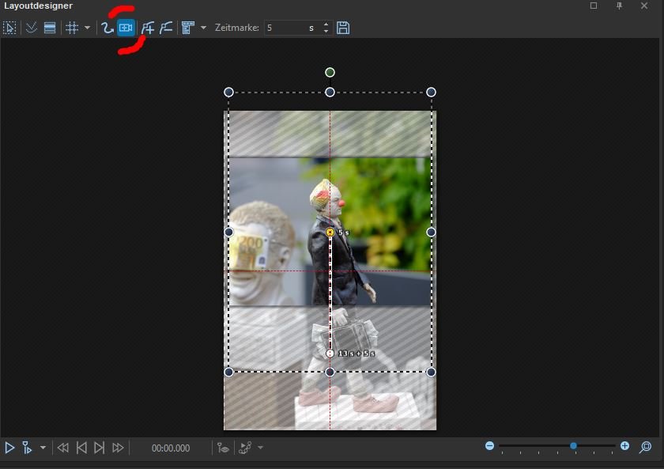Expand the alignment options dropdown arrow
The width and height of the screenshot is (664, 469).
pyautogui.click(x=203, y=28)
